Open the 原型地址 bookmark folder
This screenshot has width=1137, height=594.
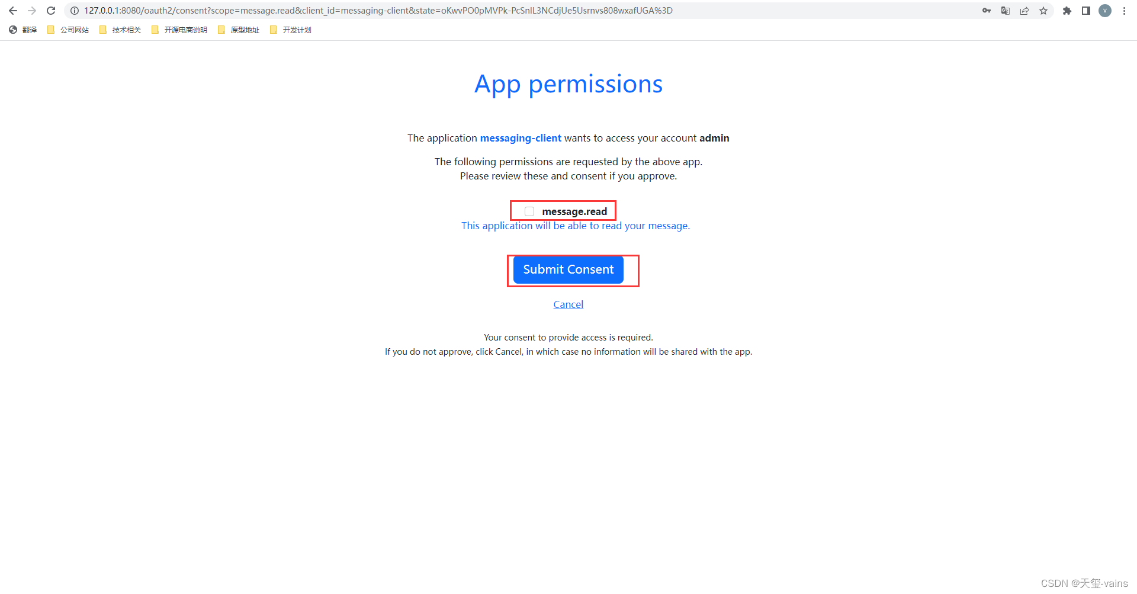(x=239, y=30)
